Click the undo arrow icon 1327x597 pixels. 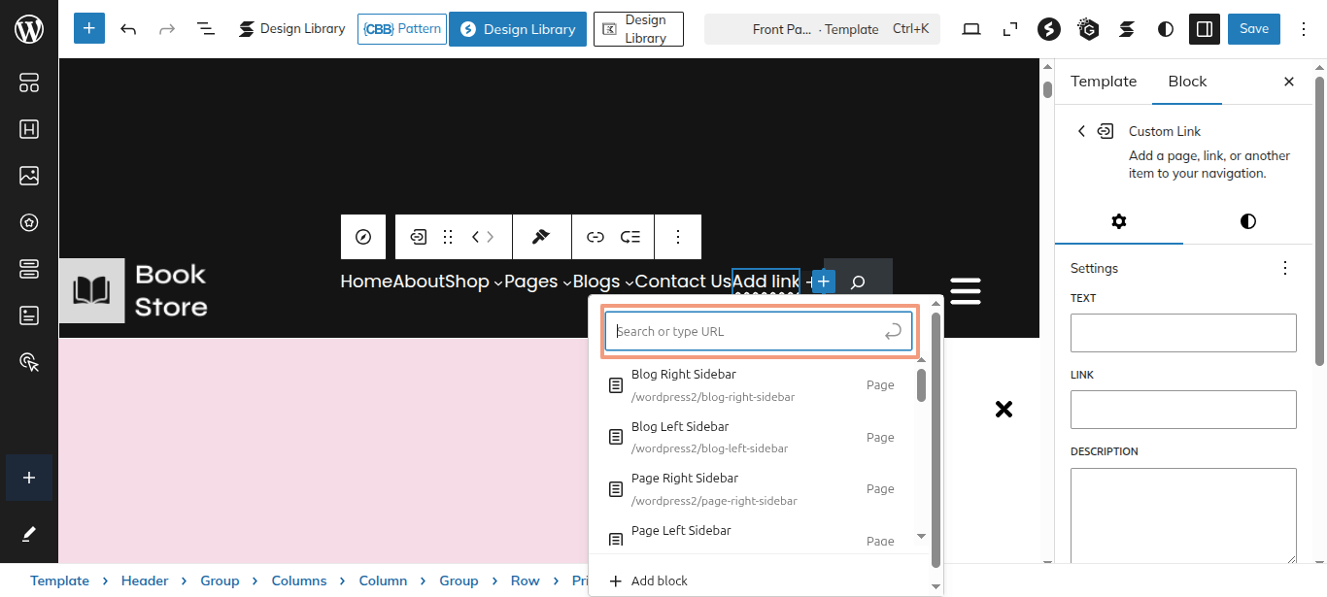[128, 29]
